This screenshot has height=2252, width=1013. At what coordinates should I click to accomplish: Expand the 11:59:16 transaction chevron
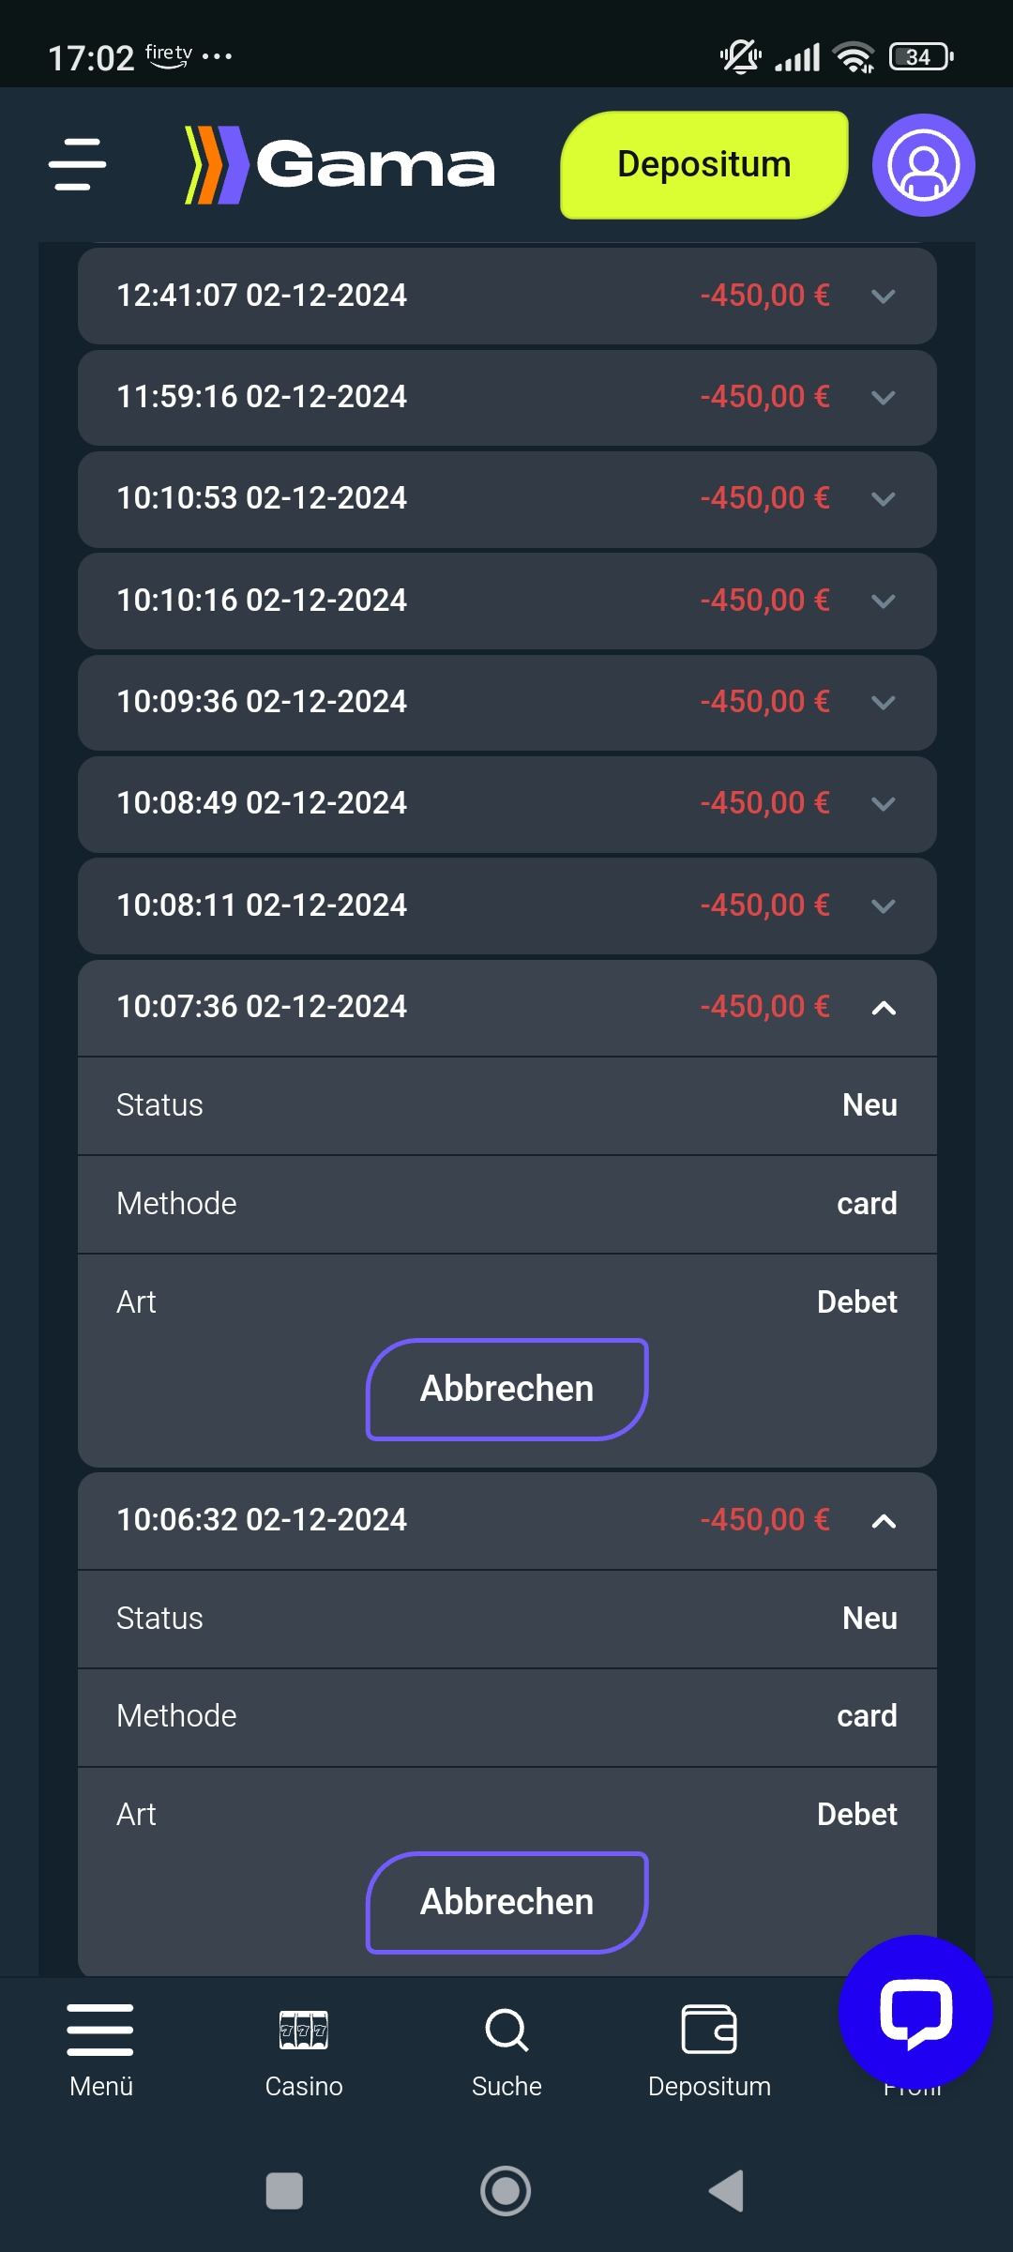[x=883, y=398]
